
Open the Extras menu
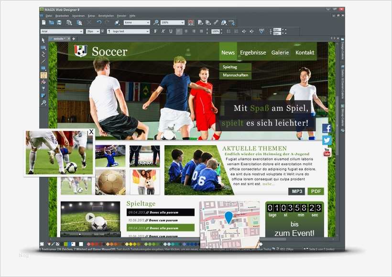pos(91,16)
